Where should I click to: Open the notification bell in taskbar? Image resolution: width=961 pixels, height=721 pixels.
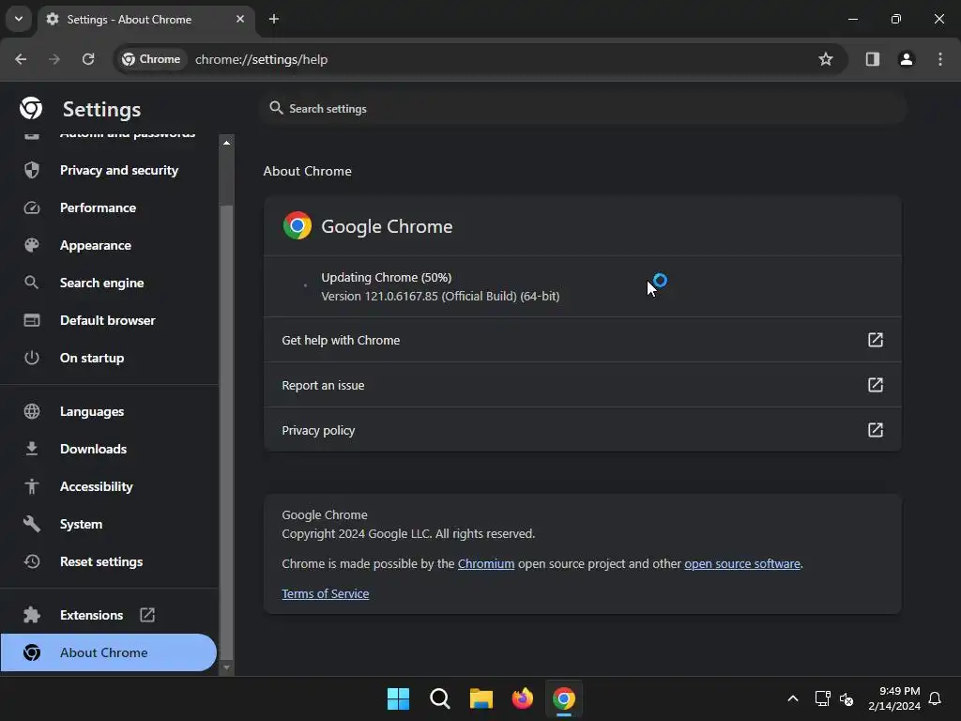[935, 698]
